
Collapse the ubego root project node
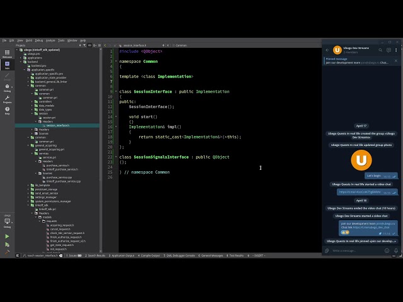(17, 50)
